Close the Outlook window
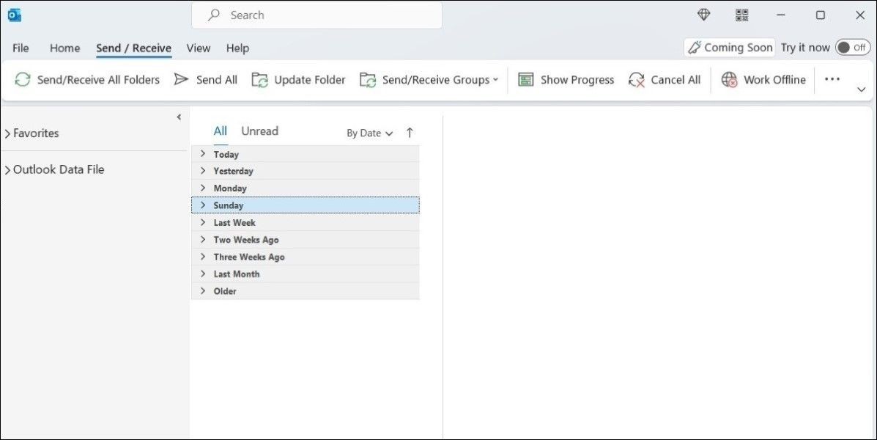 [860, 15]
